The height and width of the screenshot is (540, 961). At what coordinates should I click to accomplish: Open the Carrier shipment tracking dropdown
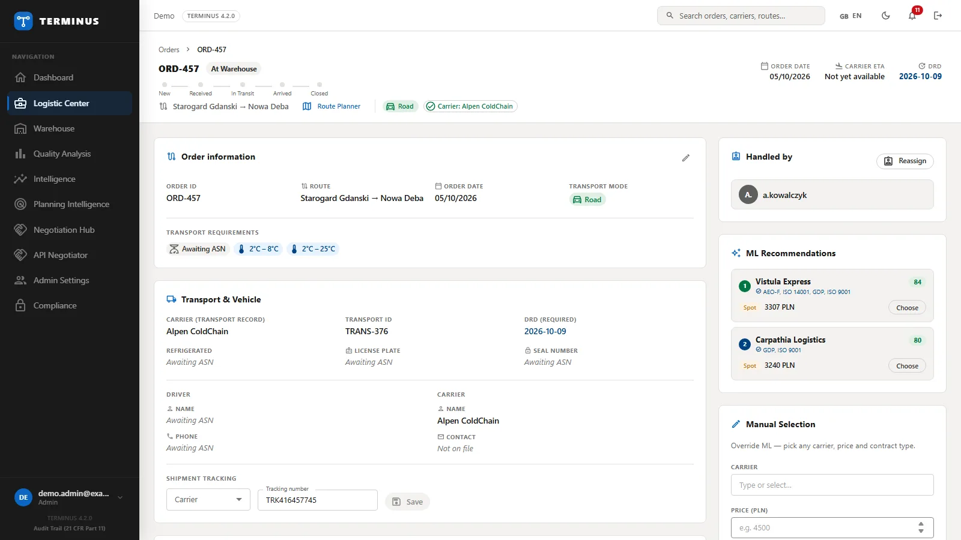(208, 500)
